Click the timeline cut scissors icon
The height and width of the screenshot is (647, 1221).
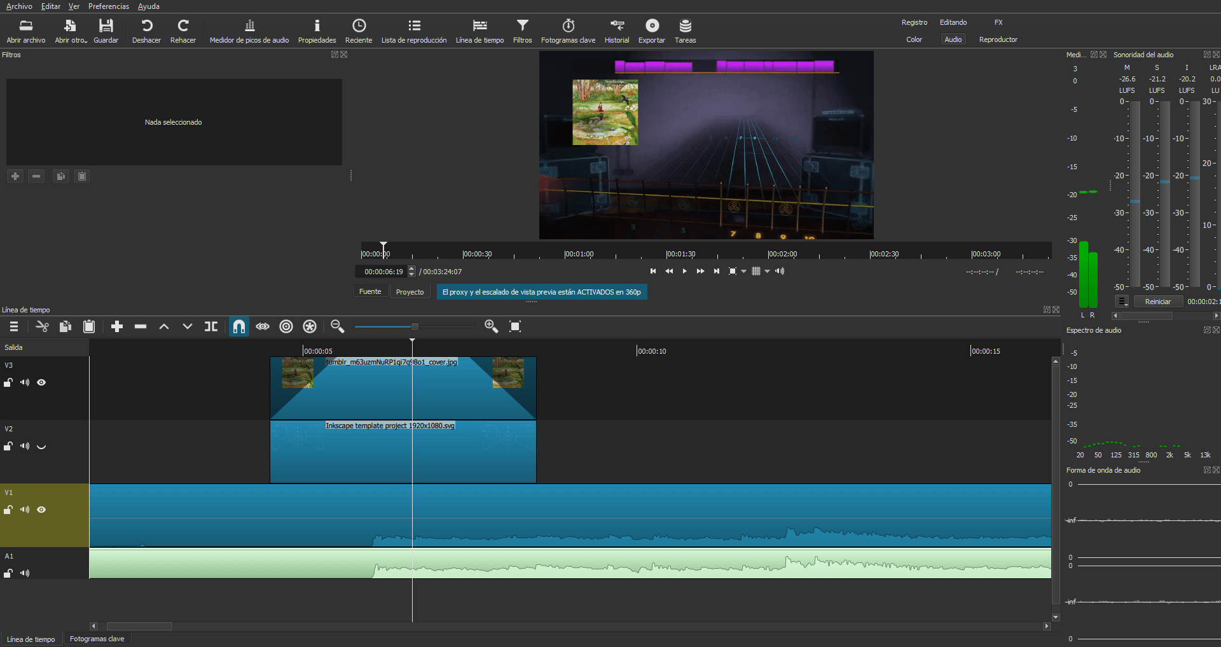[x=42, y=326]
